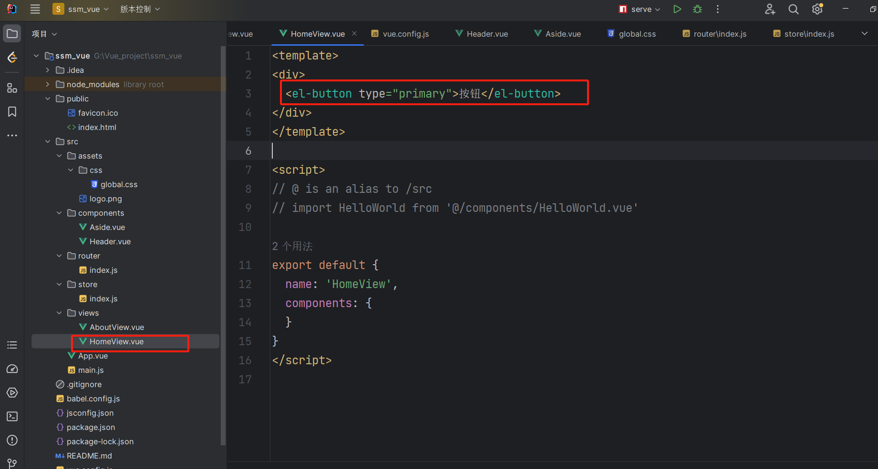Run the serve configuration
Screen dimensions: 878x469
(x=677, y=9)
